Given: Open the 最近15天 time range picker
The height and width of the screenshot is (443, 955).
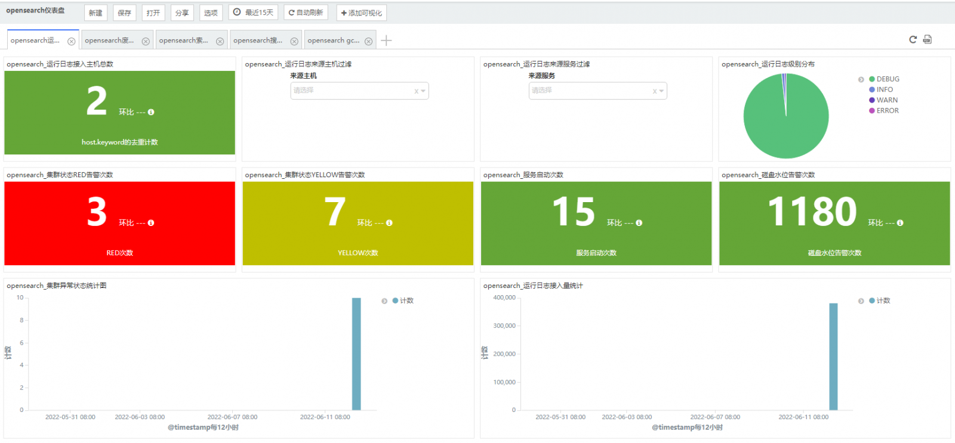Looking at the screenshot, I should coord(253,13).
